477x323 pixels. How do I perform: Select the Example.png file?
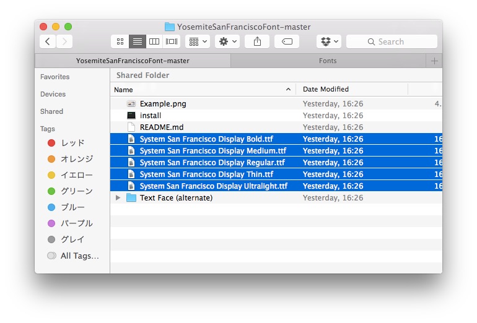[x=276, y=103]
